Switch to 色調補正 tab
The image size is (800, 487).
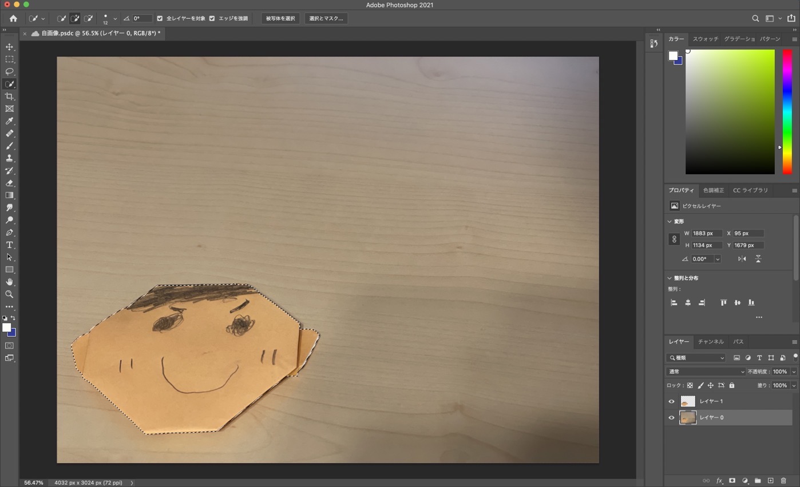point(714,190)
